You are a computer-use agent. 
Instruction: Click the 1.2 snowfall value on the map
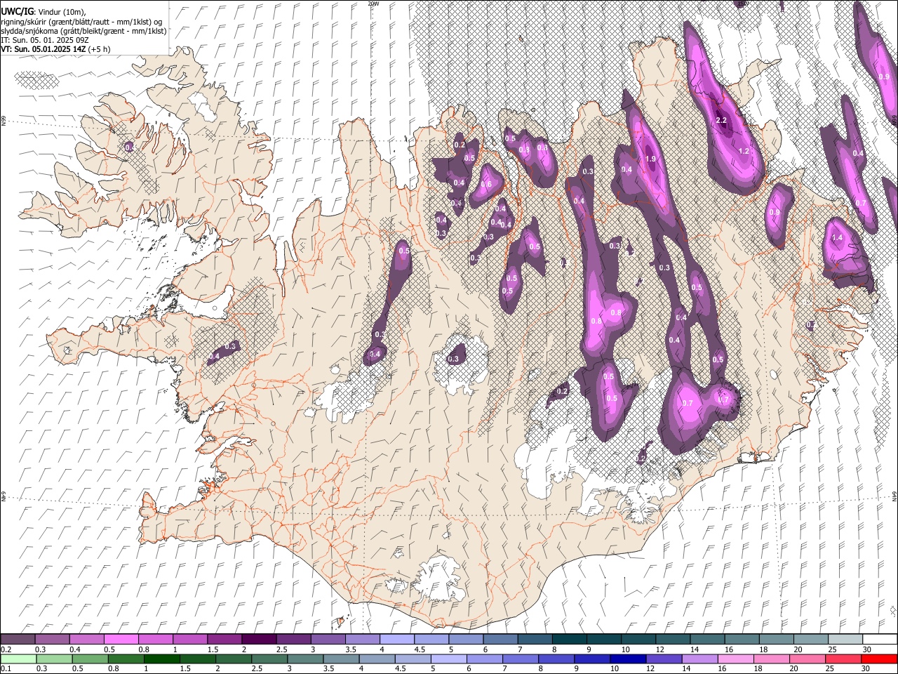coord(744,151)
